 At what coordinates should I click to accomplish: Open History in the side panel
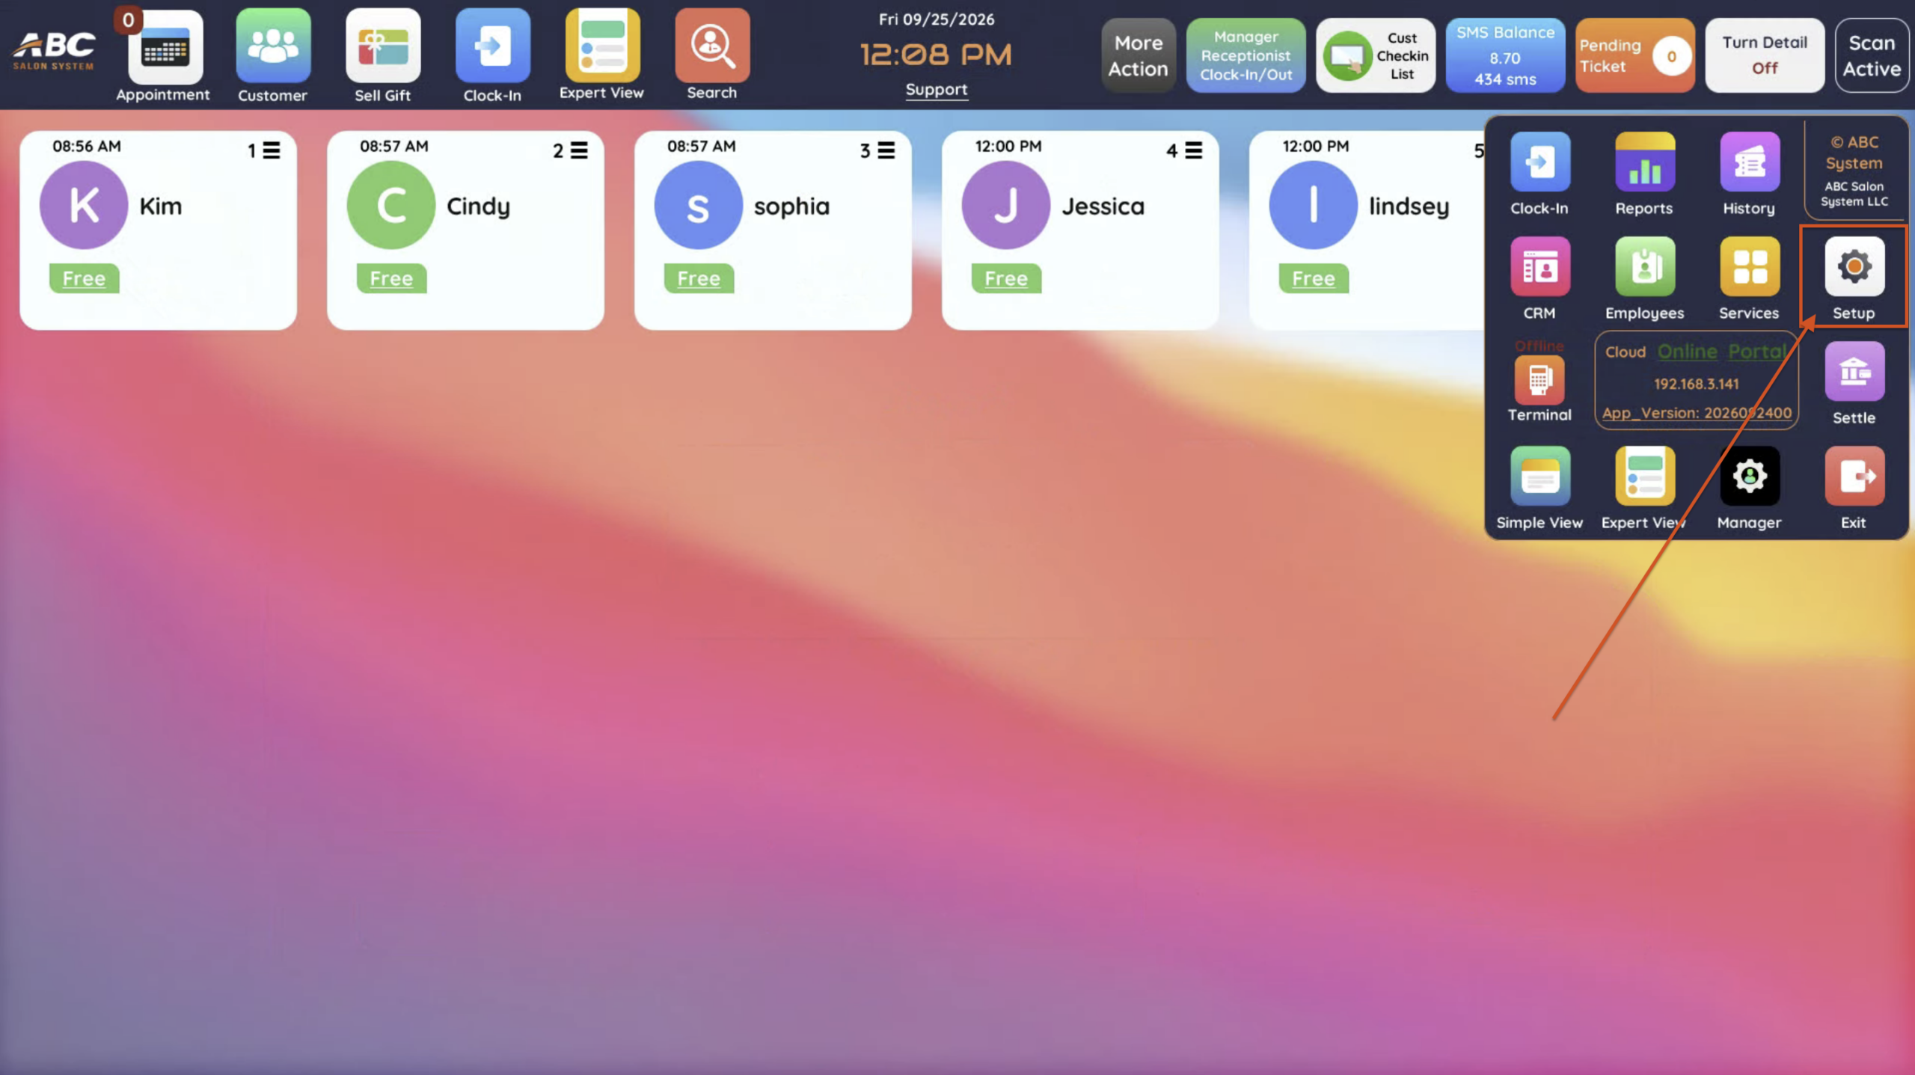(1749, 162)
